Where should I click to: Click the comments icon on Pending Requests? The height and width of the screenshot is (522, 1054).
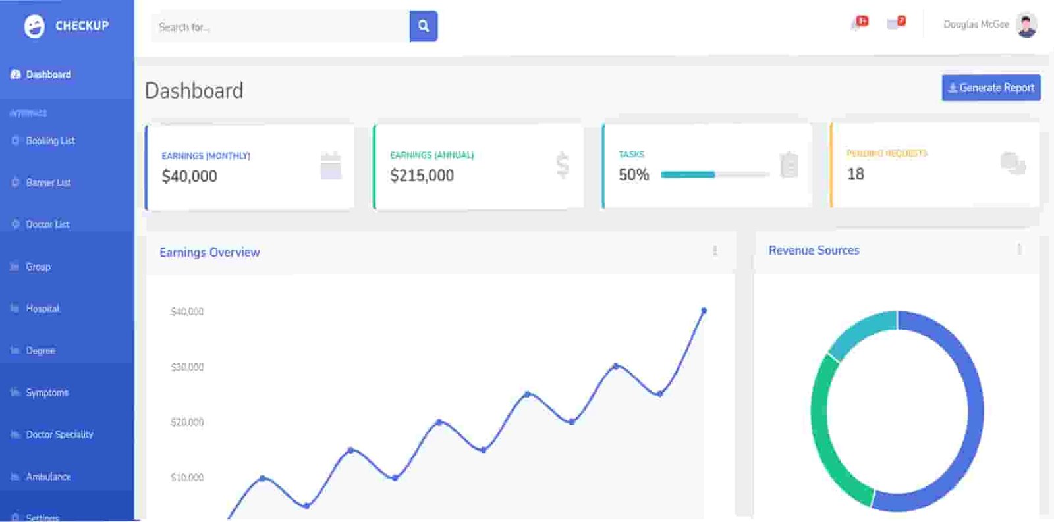[x=1012, y=163]
